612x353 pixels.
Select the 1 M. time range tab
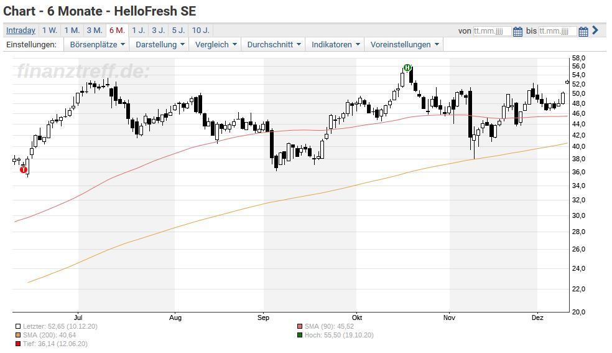pos(72,31)
